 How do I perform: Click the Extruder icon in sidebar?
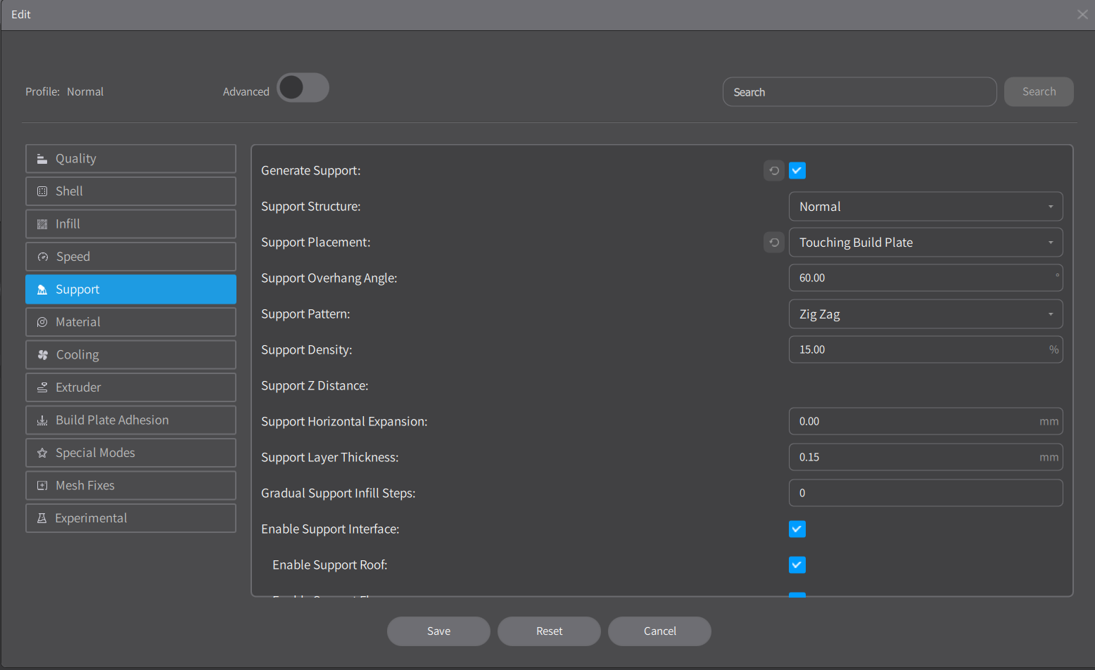(x=42, y=387)
